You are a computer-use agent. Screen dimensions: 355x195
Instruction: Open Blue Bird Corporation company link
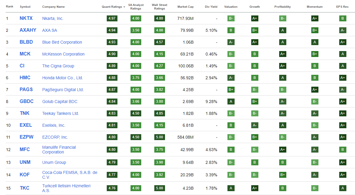pyautogui.click(x=62, y=42)
